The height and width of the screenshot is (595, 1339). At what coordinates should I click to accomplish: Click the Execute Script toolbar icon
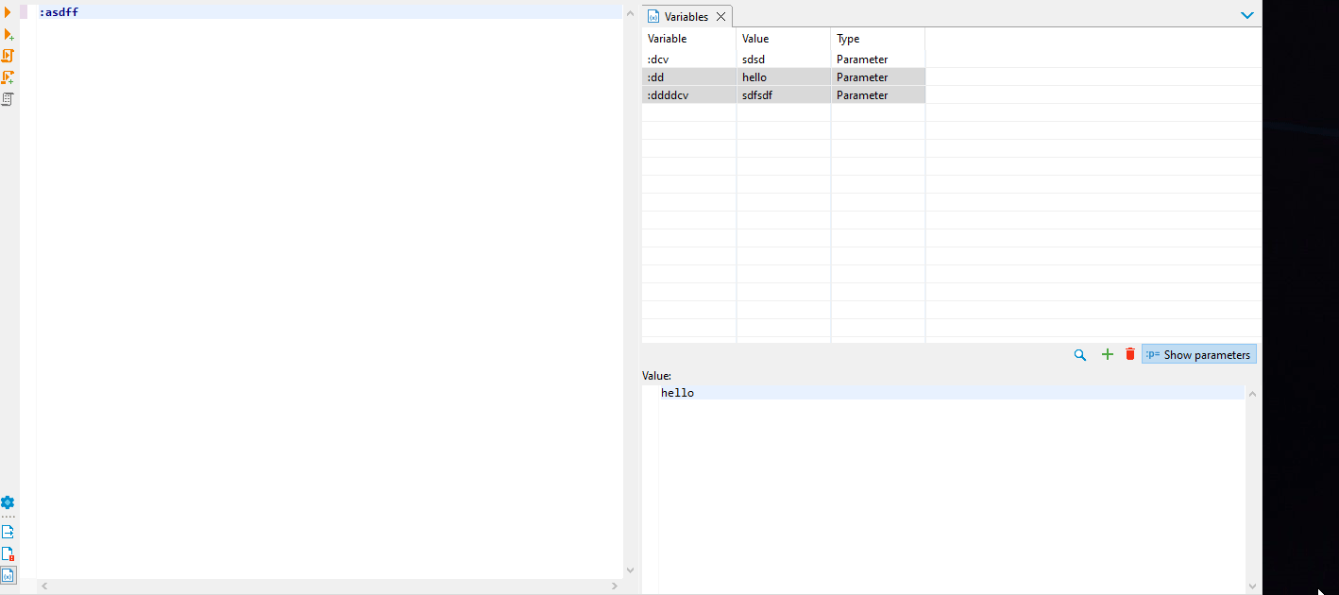coord(8,56)
